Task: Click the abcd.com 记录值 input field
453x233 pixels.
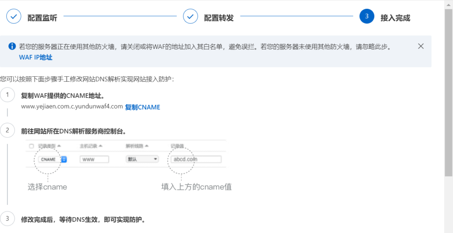Action: 195,159
